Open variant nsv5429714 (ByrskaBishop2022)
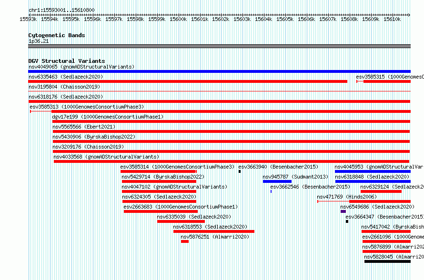 (163, 177)
